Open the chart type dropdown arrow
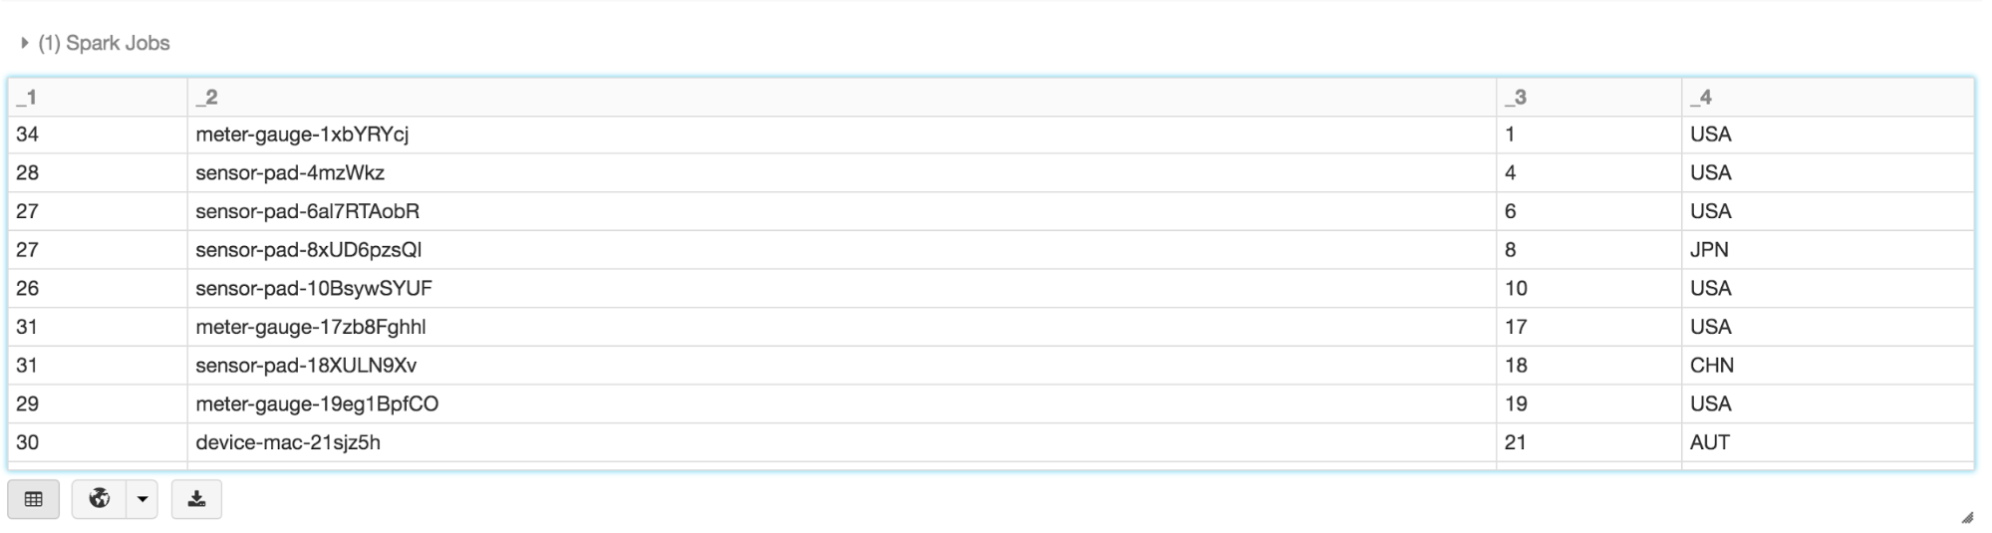 coord(142,499)
